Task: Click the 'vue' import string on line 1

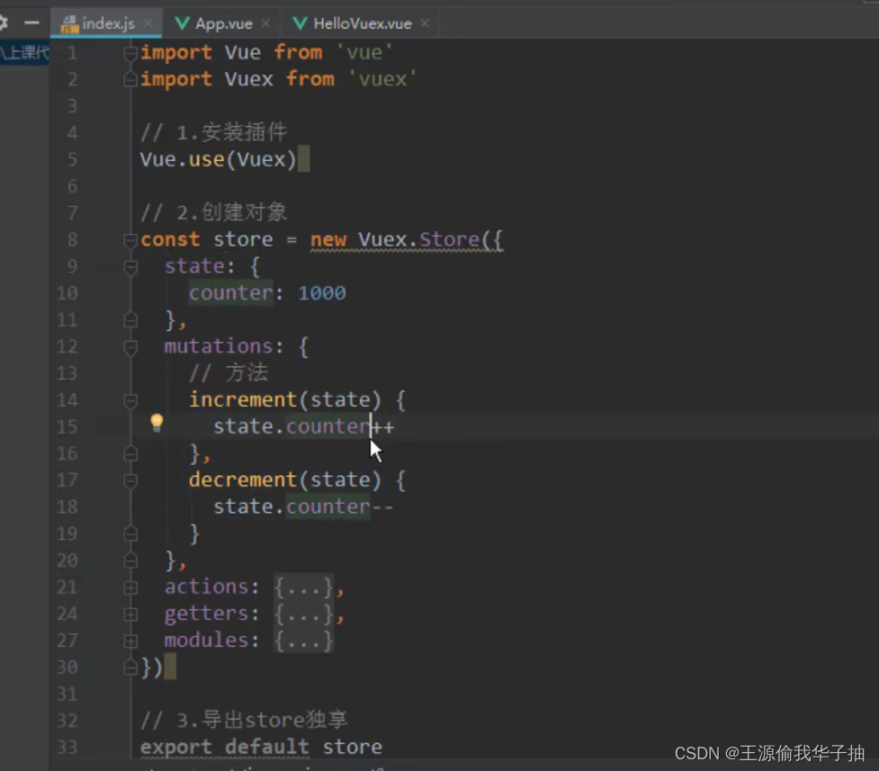Action: click(364, 53)
